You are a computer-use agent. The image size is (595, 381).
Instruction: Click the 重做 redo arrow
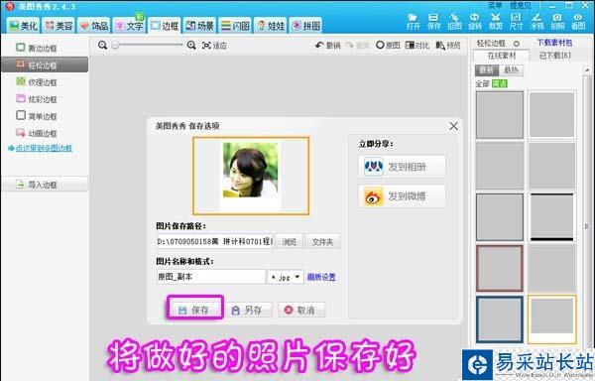tap(357, 46)
